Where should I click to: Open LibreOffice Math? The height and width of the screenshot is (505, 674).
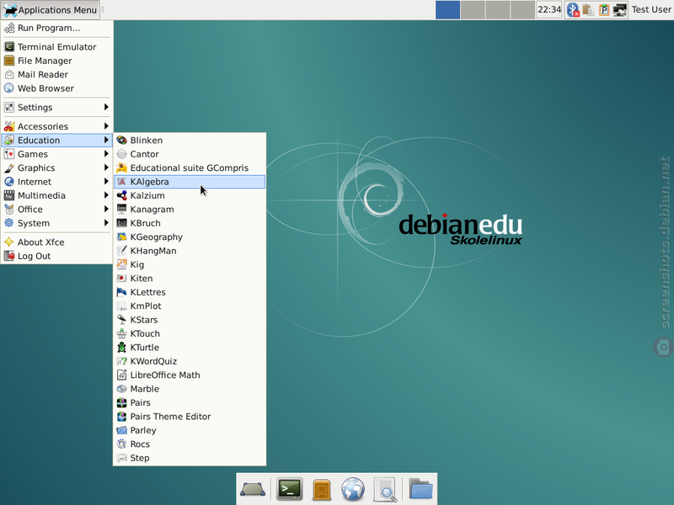tap(190, 375)
